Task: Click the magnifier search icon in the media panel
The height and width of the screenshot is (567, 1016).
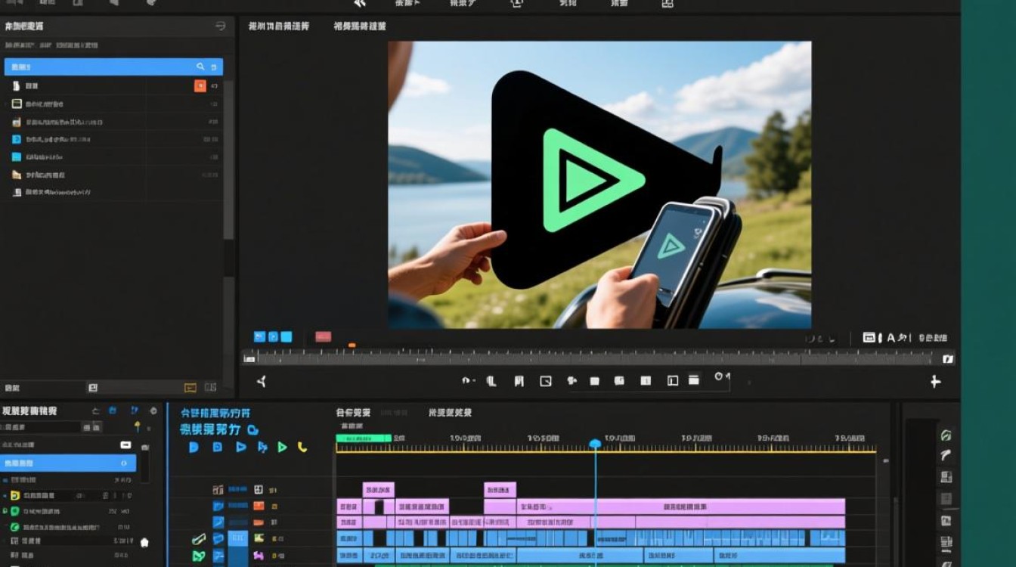Action: [200, 67]
